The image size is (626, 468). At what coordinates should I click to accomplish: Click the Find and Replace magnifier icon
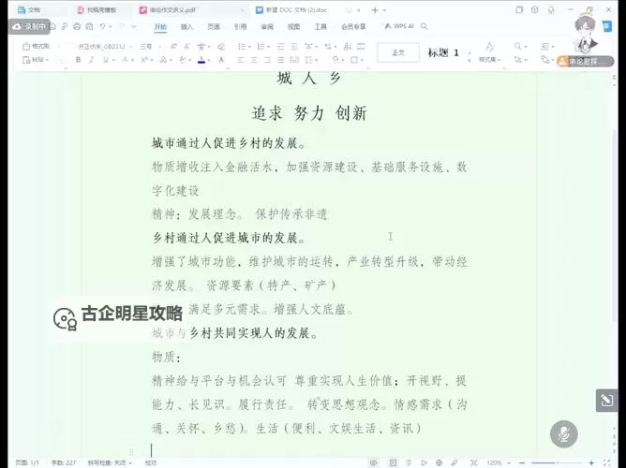519,47
